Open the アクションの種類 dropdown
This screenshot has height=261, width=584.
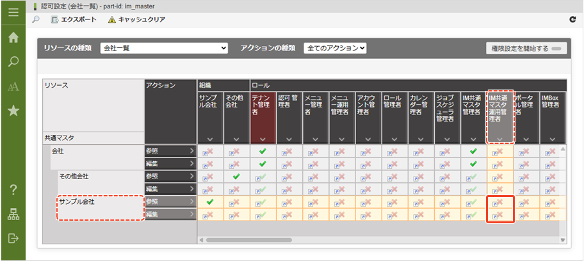[335, 48]
